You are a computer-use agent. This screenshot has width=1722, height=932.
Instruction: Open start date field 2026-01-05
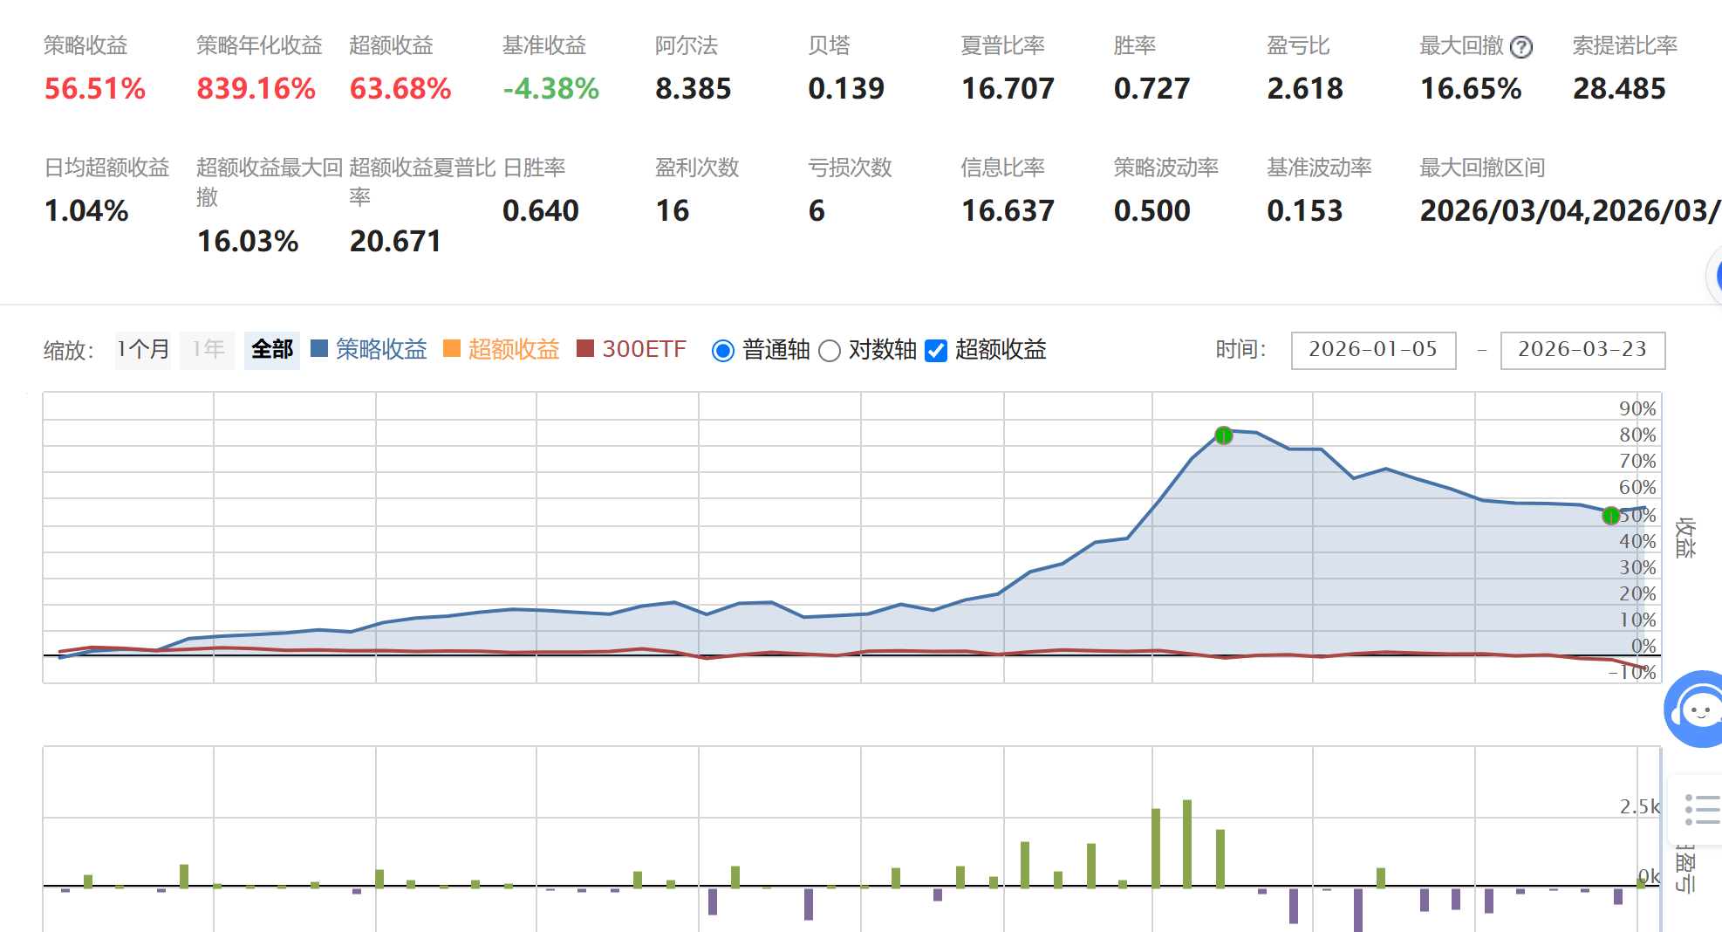click(1373, 350)
